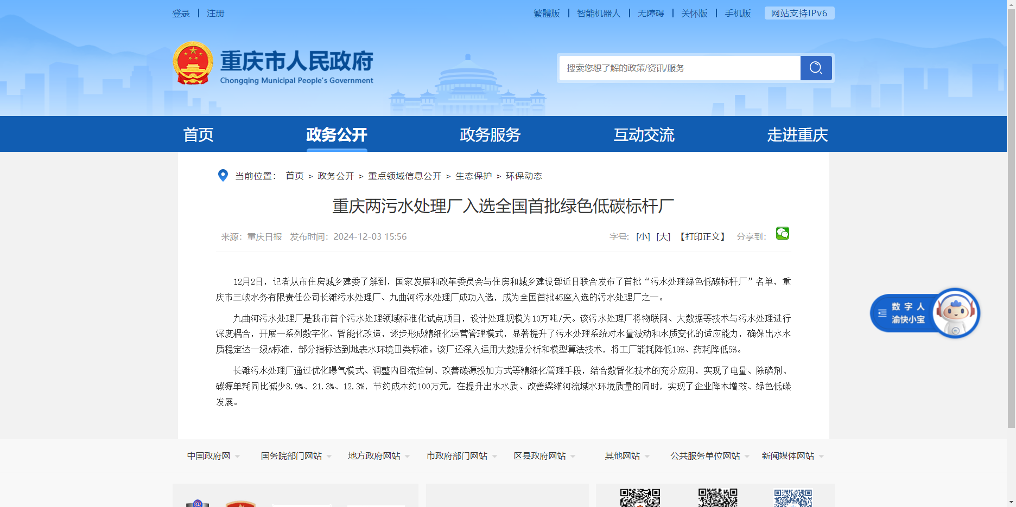The height and width of the screenshot is (507, 1016).
Task: Click the Chongqing government national emblem logo
Action: point(193,63)
